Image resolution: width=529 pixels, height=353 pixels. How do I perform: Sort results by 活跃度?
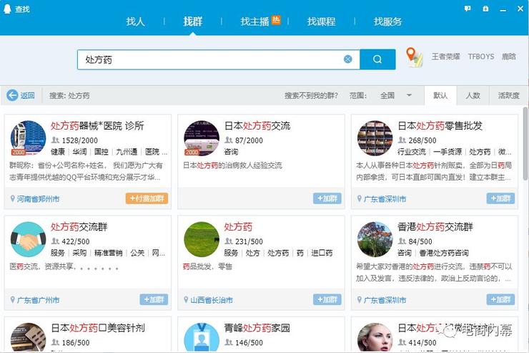click(508, 95)
